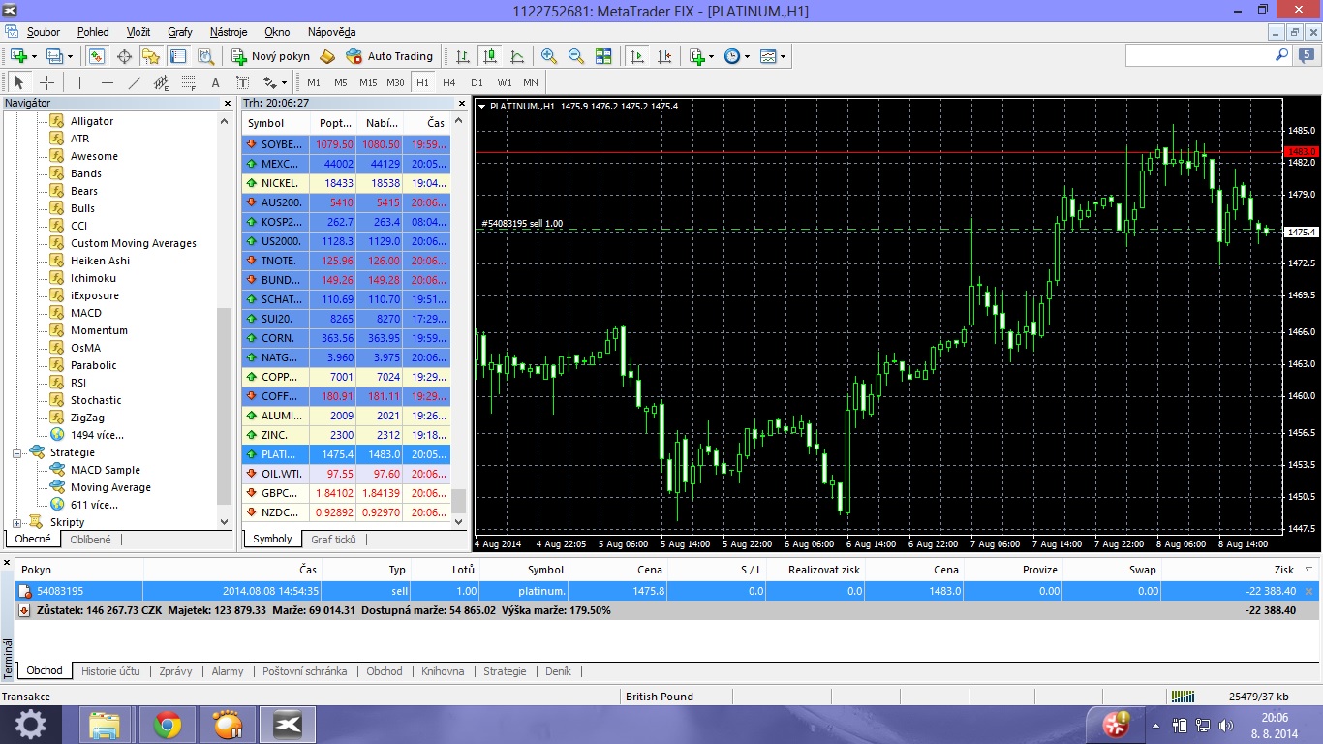Select the Fibonacci retracement drawing tool

click(188, 82)
